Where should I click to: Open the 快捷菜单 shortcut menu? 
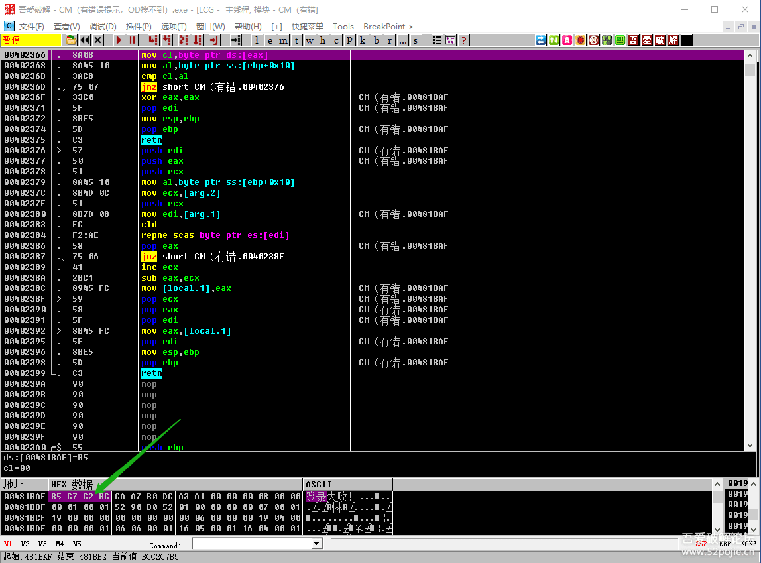(308, 27)
